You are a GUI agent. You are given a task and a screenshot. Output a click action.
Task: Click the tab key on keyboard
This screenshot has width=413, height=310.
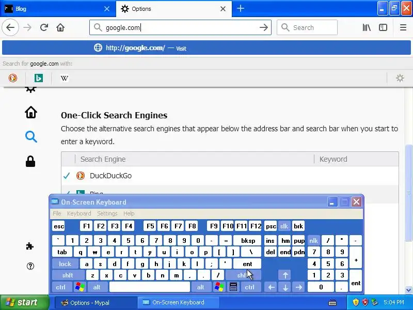[x=62, y=252]
